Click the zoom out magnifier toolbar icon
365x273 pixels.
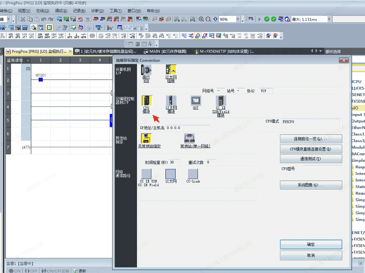point(208,19)
